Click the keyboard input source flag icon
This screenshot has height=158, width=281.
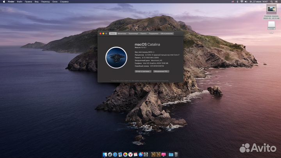[233, 2]
